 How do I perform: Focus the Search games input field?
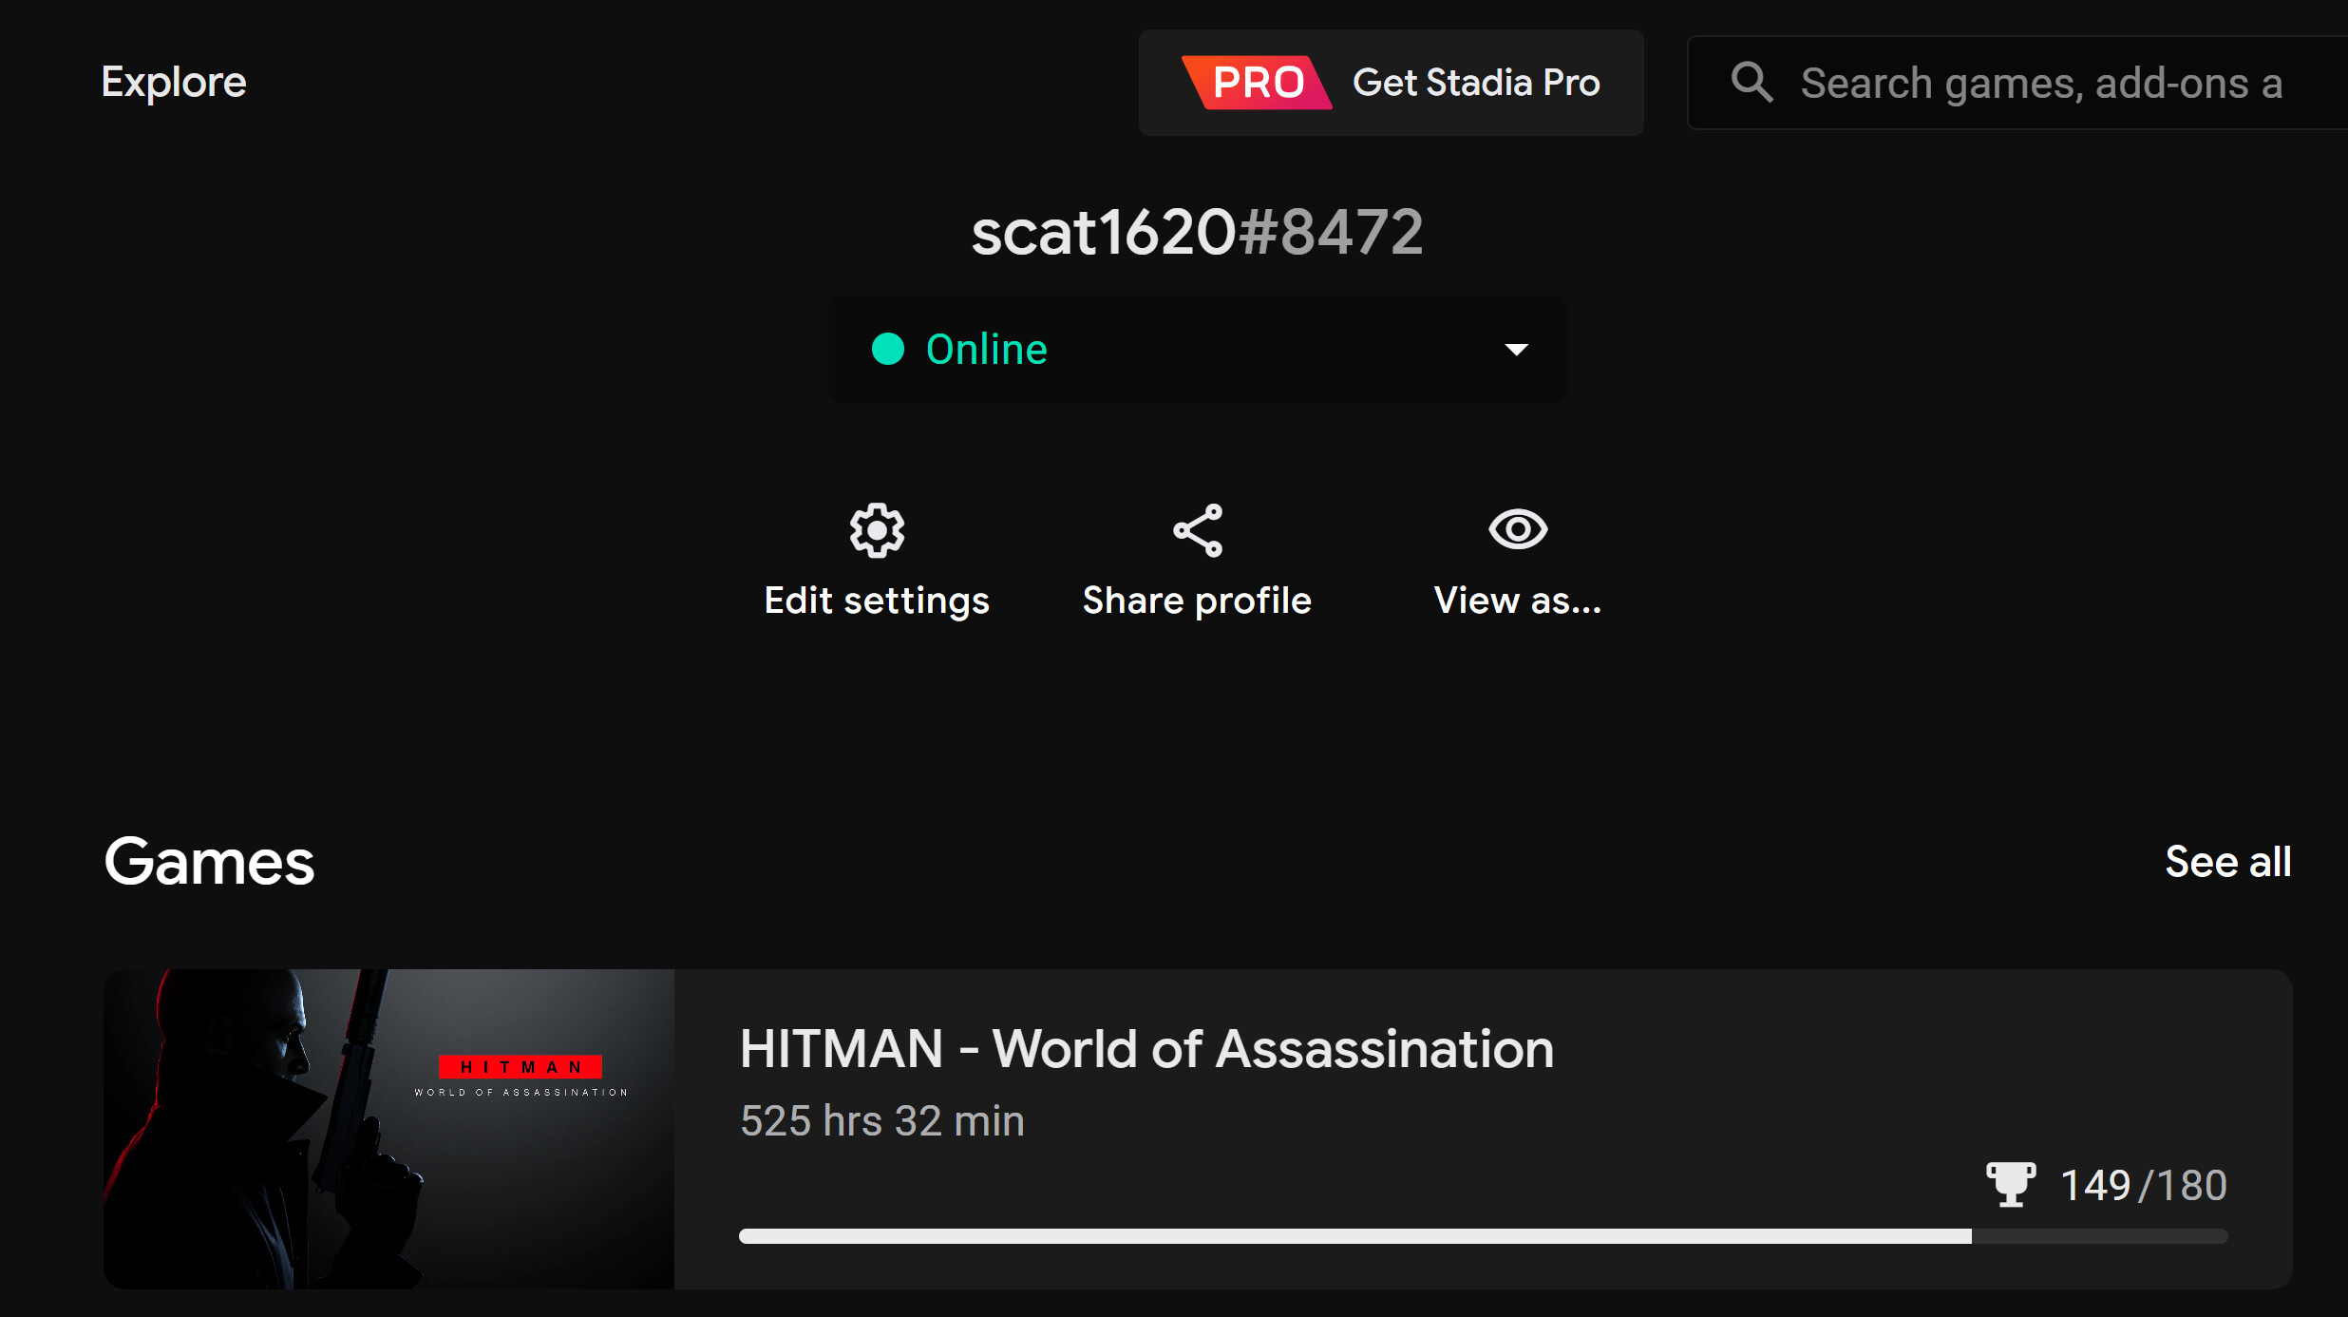(x=2042, y=84)
